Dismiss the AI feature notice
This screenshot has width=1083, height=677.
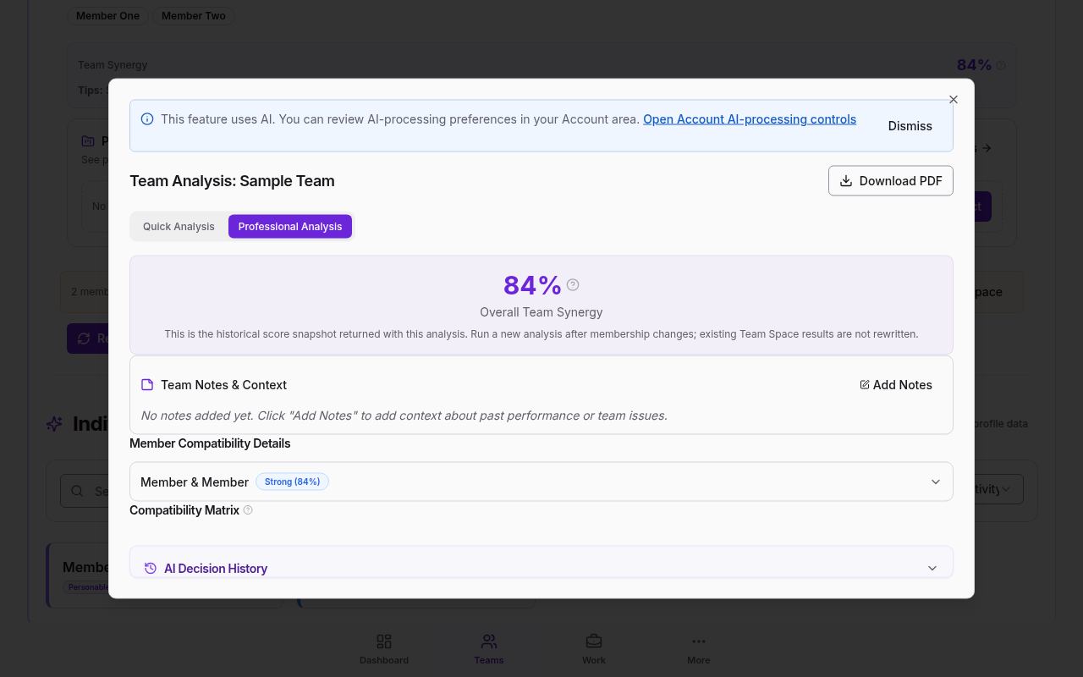[x=910, y=126]
